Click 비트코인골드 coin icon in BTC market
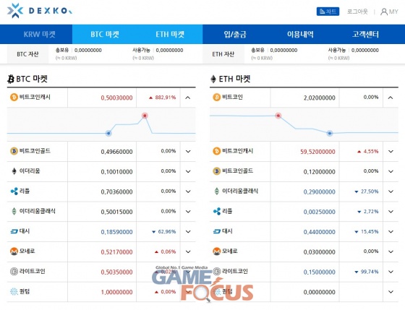This screenshot has width=405, height=310. (x=14, y=151)
